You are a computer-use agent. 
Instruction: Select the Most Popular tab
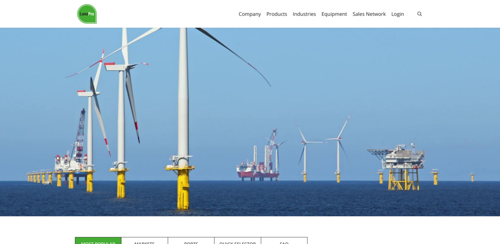tap(98, 241)
